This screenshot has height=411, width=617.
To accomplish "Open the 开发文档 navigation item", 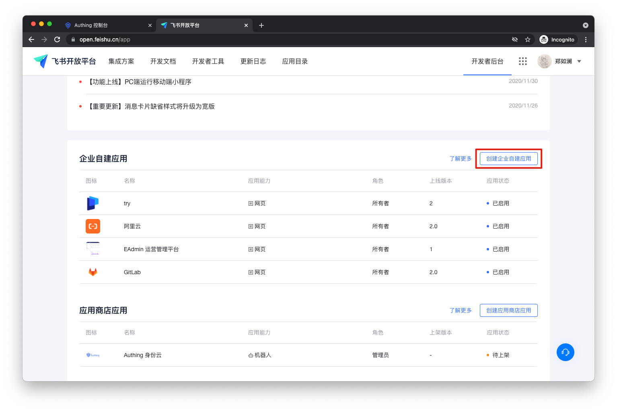I will click(x=163, y=61).
